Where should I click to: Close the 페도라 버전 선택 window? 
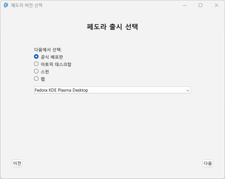(x=217, y=5)
